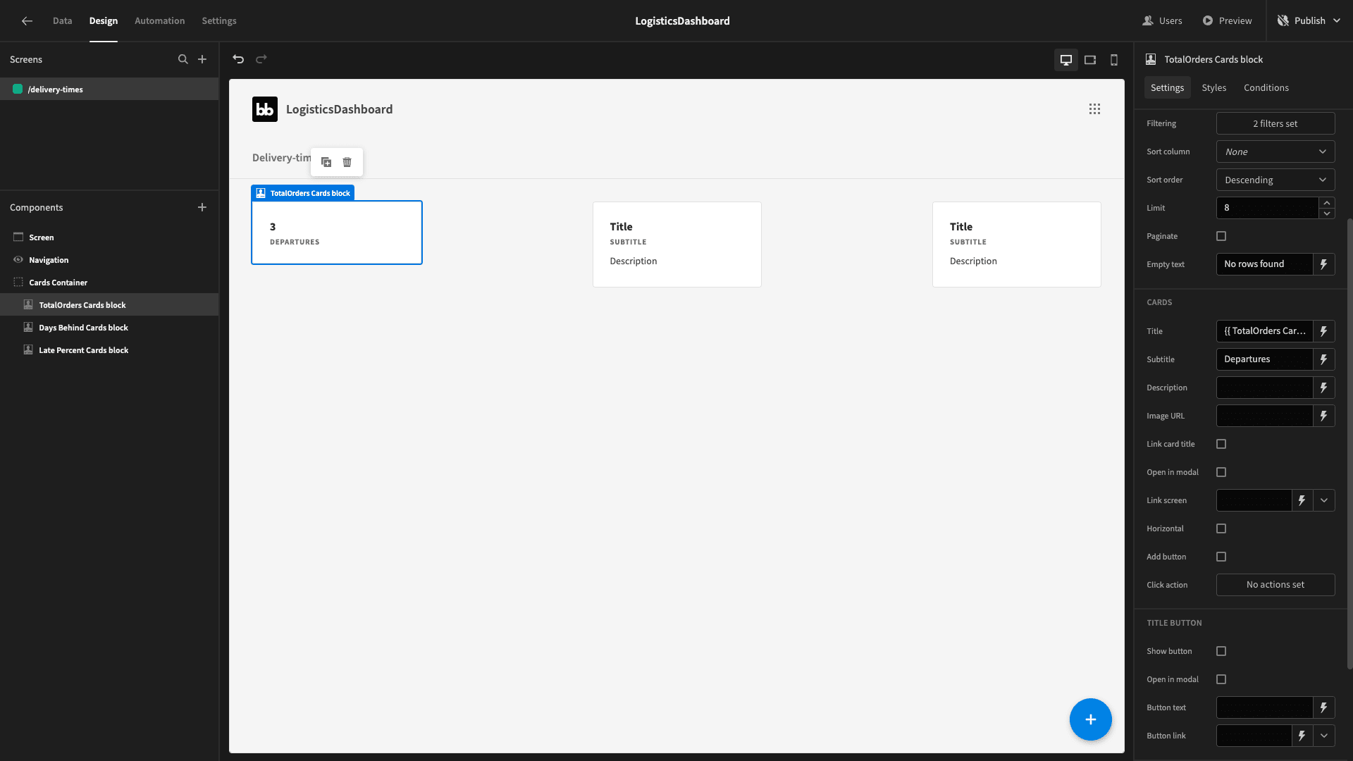Click the Preview play icon button

[1227, 21]
